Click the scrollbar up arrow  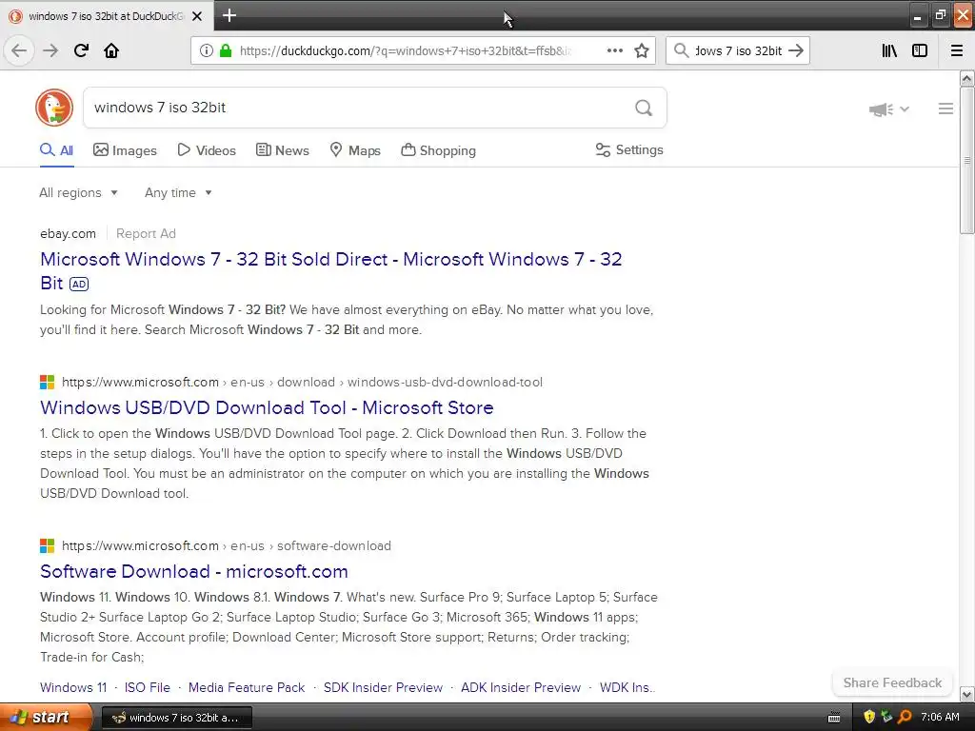[x=966, y=79]
